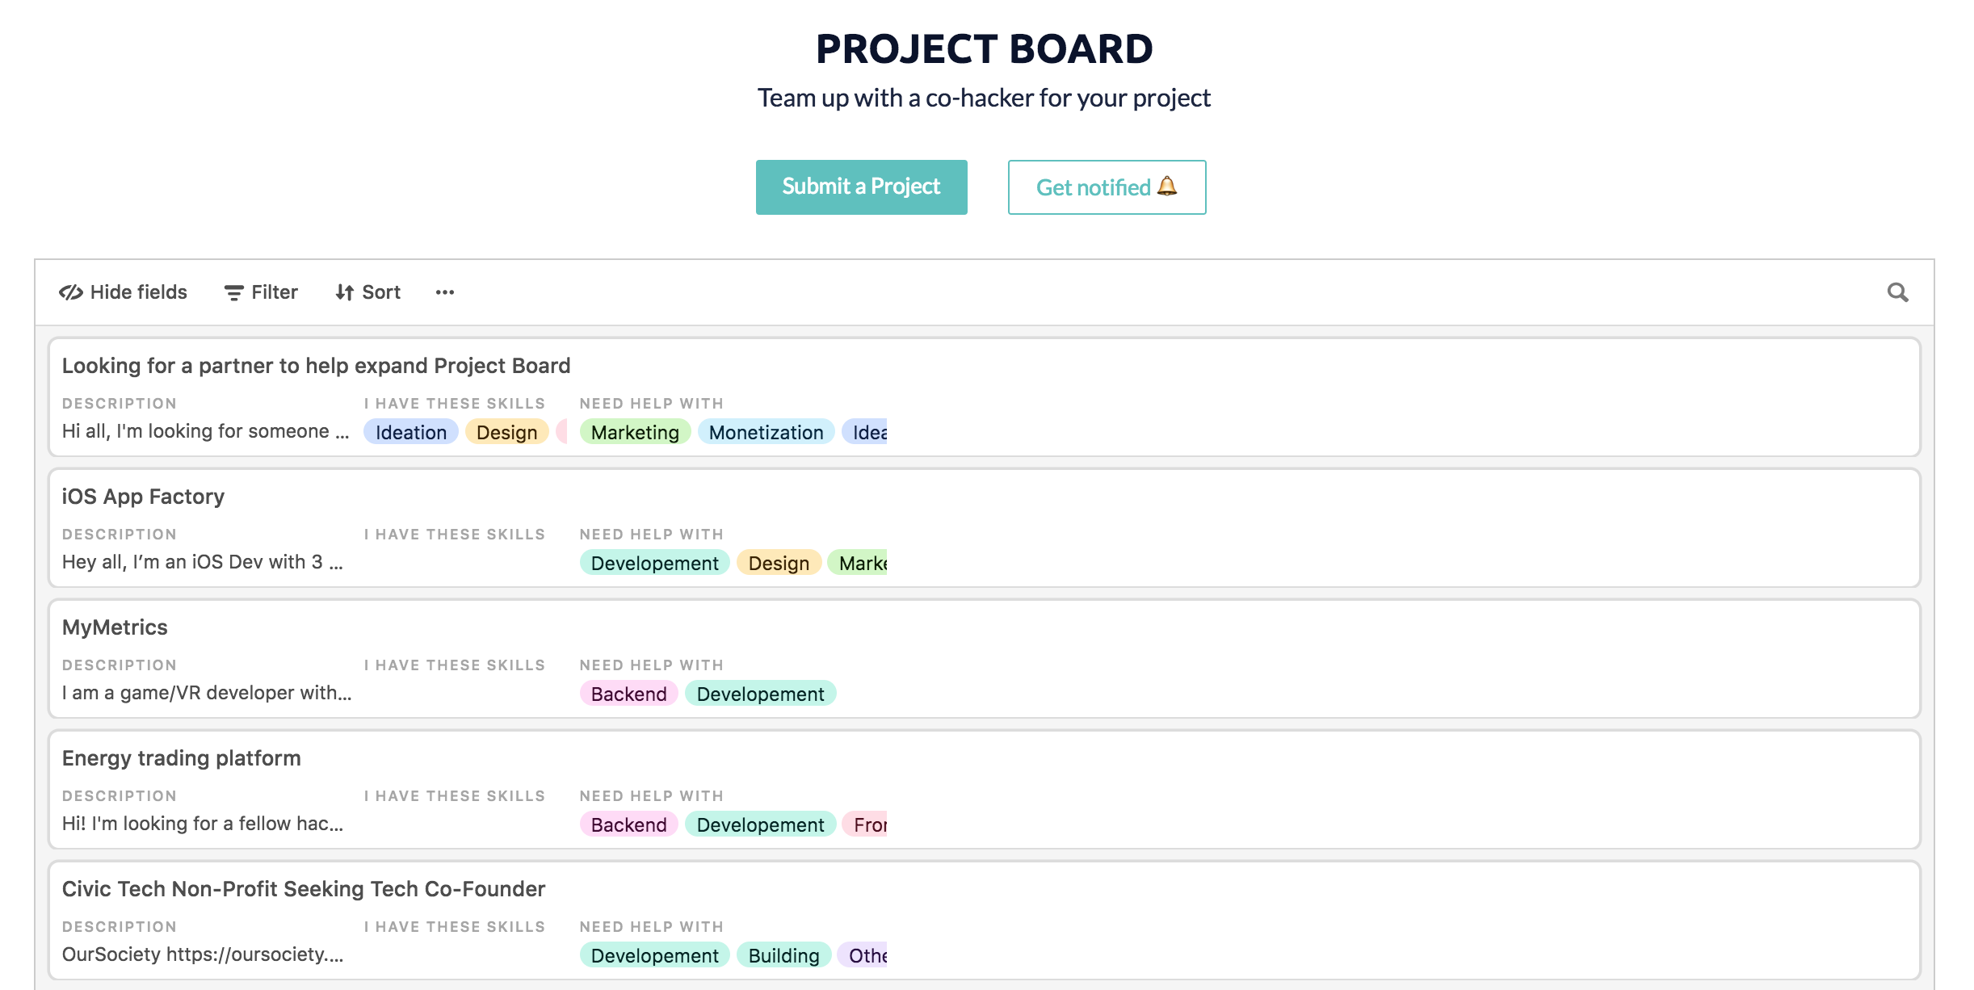Expand the overflow menu via ellipsis
1974x990 pixels.
(x=445, y=294)
